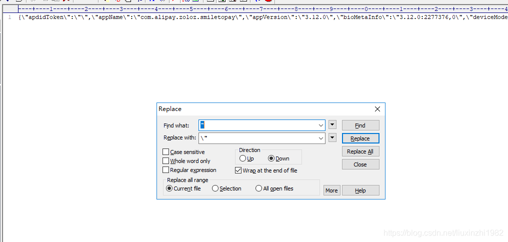Click the Find button
508x242 pixels.
tap(360, 125)
